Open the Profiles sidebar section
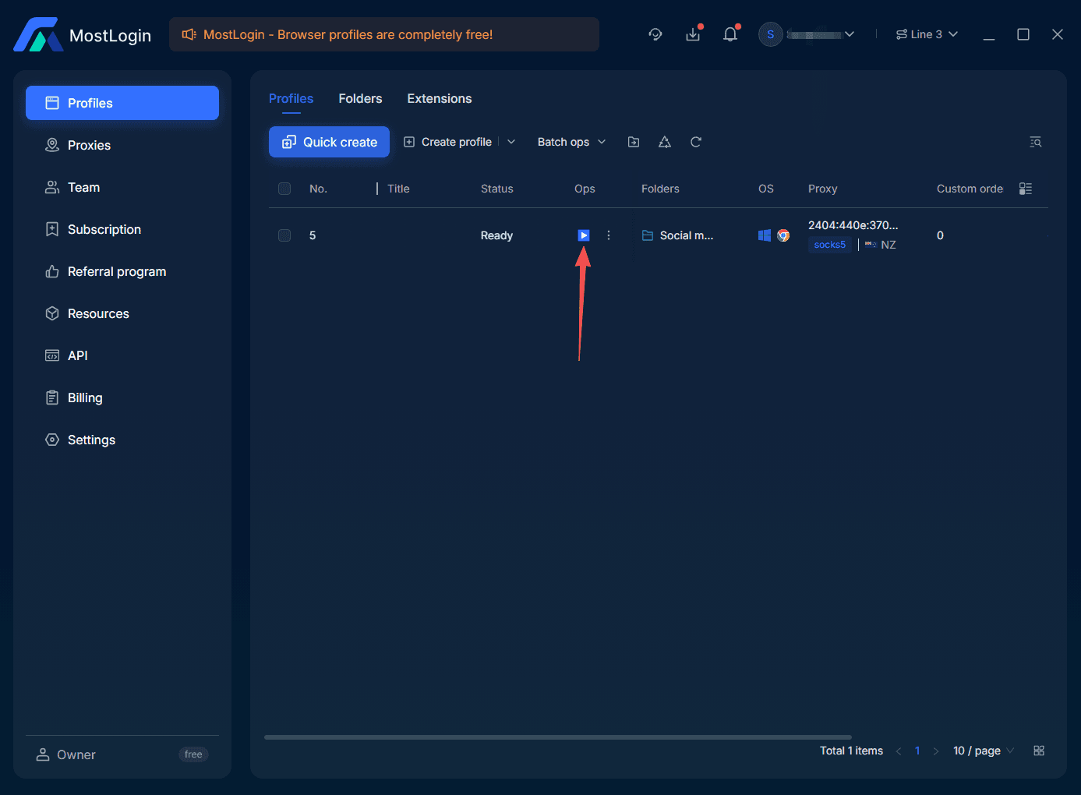This screenshot has height=795, width=1081. 122,103
